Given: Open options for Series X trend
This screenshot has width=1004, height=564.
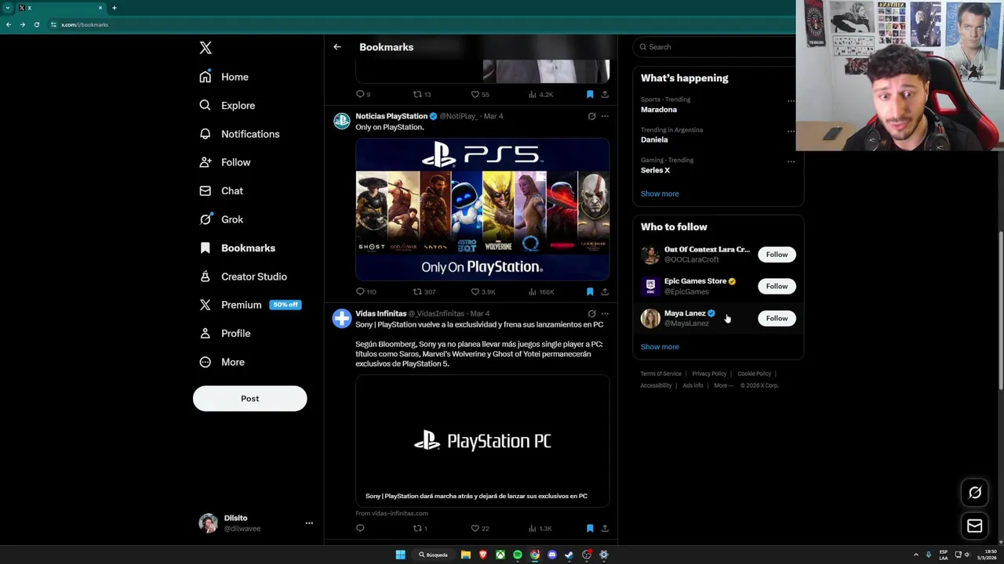Looking at the screenshot, I should coord(791,161).
